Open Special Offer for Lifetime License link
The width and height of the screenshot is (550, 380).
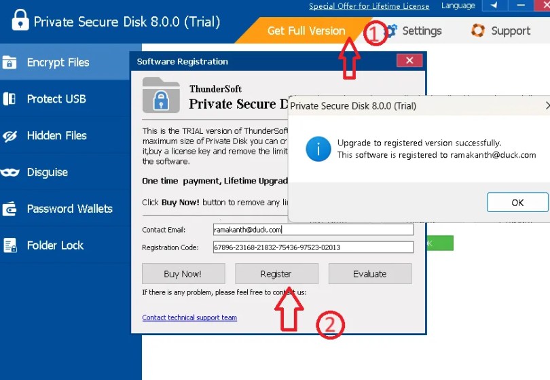369,6
